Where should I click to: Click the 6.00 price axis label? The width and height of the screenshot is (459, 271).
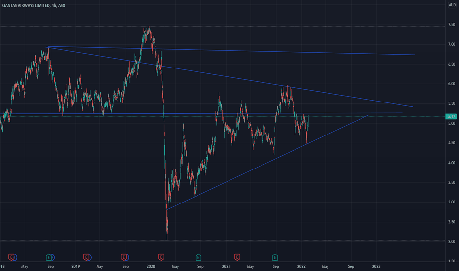452,84
